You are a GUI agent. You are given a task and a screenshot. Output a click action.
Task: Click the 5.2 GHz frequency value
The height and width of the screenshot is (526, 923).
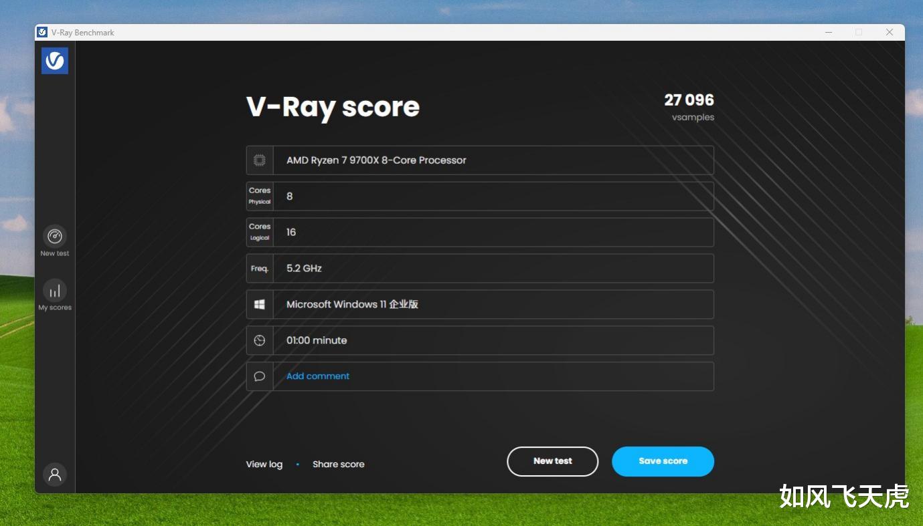(304, 268)
